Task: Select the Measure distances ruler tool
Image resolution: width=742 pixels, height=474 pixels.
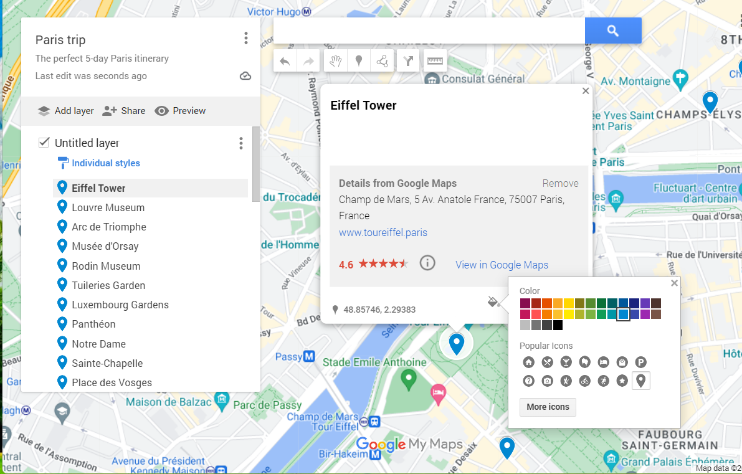Action: pos(435,60)
